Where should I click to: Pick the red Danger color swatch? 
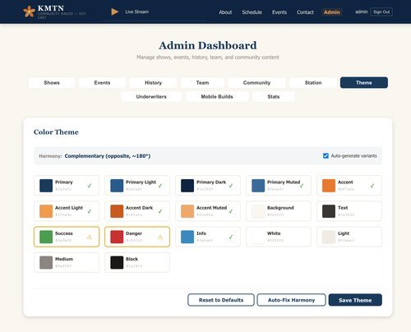pyautogui.click(x=117, y=237)
